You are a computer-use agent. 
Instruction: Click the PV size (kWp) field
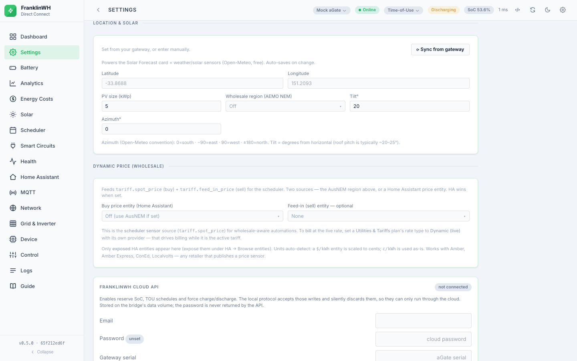pyautogui.click(x=161, y=106)
